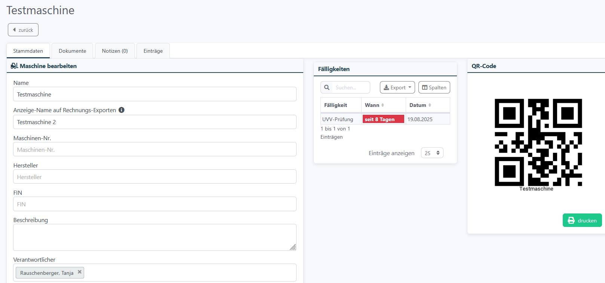Viewport: 605px width, 283px height.
Task: Click the '1 bis 1 von 1 Einträgen' text
Action: [x=335, y=133]
